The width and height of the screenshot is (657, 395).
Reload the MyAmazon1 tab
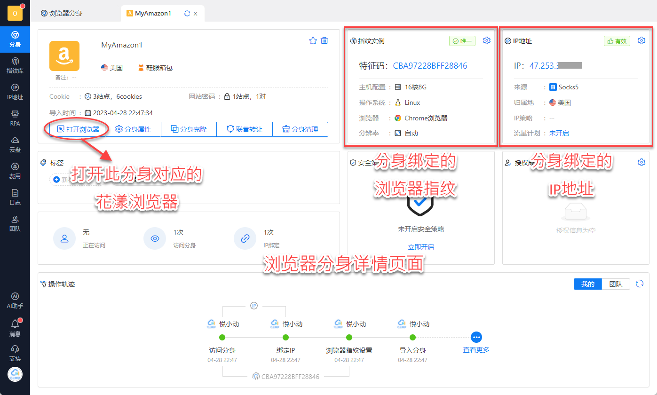click(x=187, y=14)
